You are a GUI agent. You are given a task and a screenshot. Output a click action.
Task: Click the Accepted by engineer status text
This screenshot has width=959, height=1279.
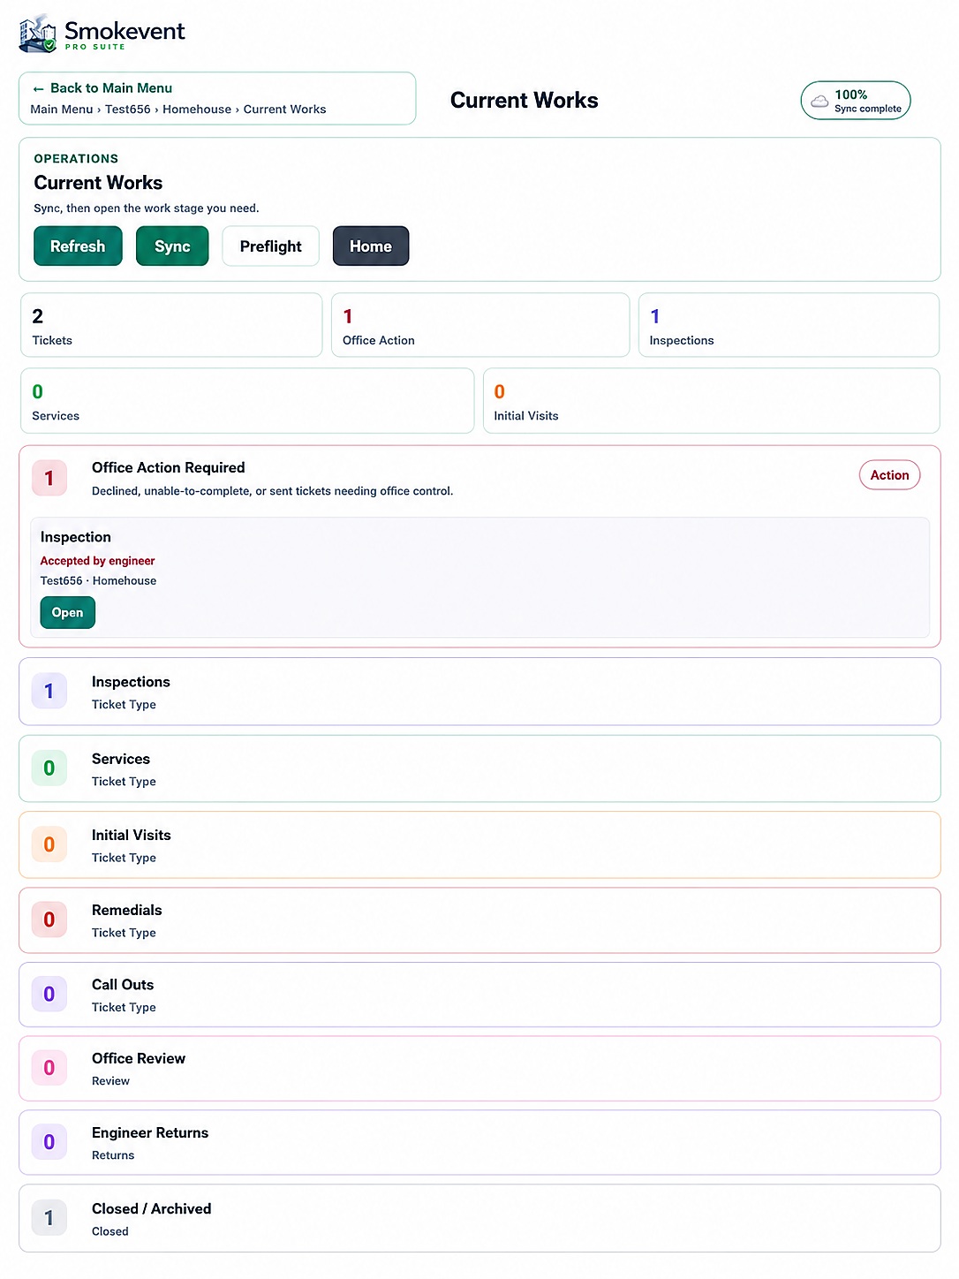(97, 561)
